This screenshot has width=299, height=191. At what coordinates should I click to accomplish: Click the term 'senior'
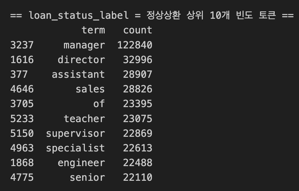87,177
